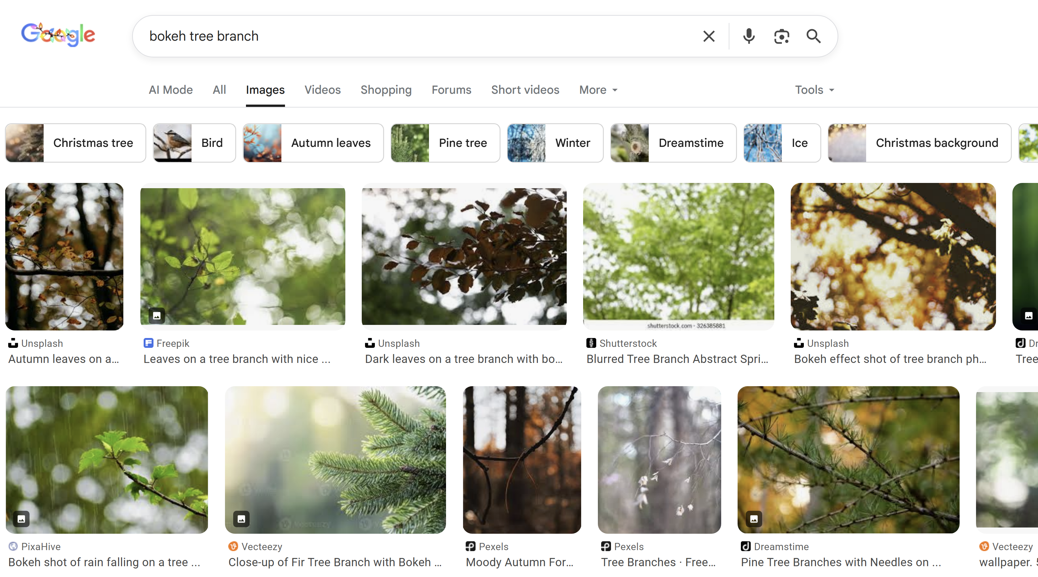Open Google Lens search by image
The width and height of the screenshot is (1038, 577).
(x=781, y=36)
